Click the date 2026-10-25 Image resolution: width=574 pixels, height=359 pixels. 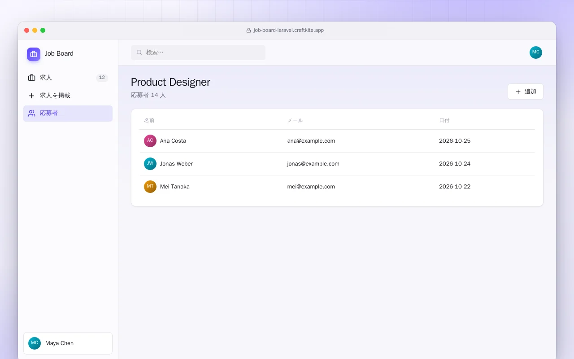[455, 141]
